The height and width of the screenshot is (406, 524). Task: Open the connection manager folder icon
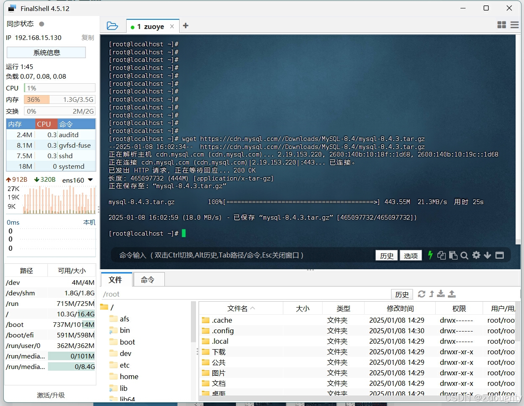tap(112, 26)
